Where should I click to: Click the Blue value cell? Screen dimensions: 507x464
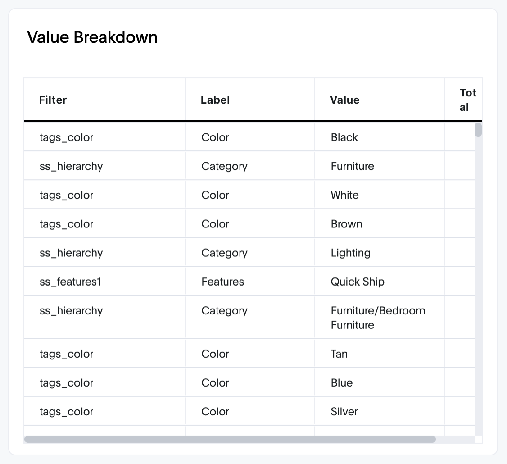coord(379,382)
